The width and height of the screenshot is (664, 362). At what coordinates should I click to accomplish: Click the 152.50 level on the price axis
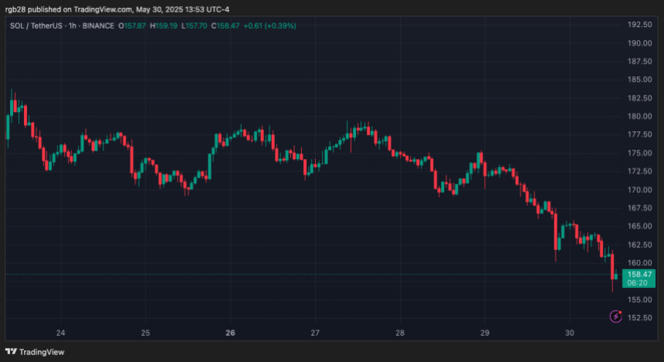(x=640, y=318)
